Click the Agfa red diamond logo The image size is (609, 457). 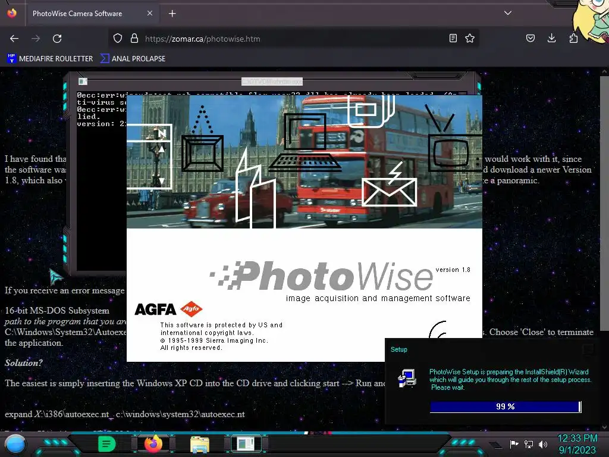pyautogui.click(x=192, y=309)
